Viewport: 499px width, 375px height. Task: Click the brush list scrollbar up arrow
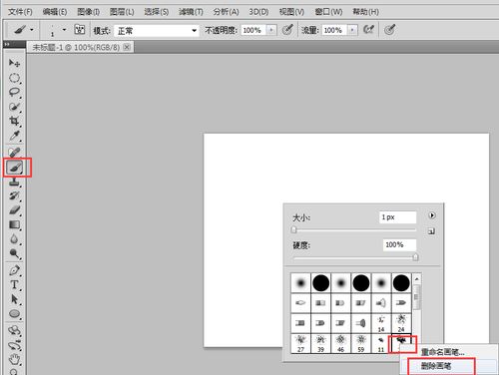(417, 278)
